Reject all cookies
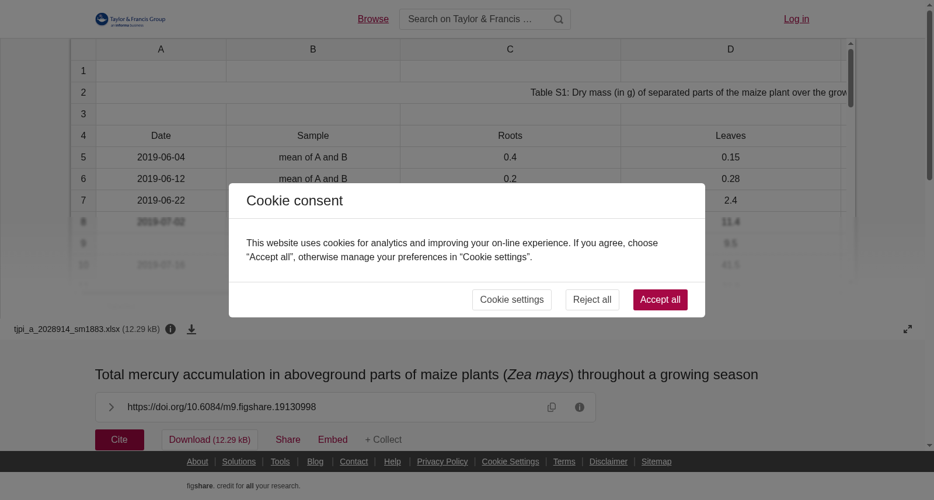 pyautogui.click(x=593, y=300)
